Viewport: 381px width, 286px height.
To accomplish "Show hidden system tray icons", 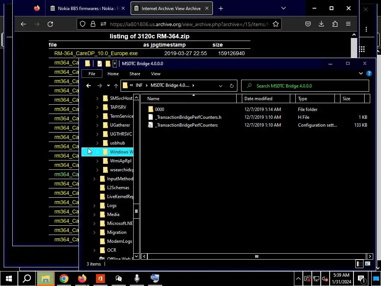I will tap(298, 279).
